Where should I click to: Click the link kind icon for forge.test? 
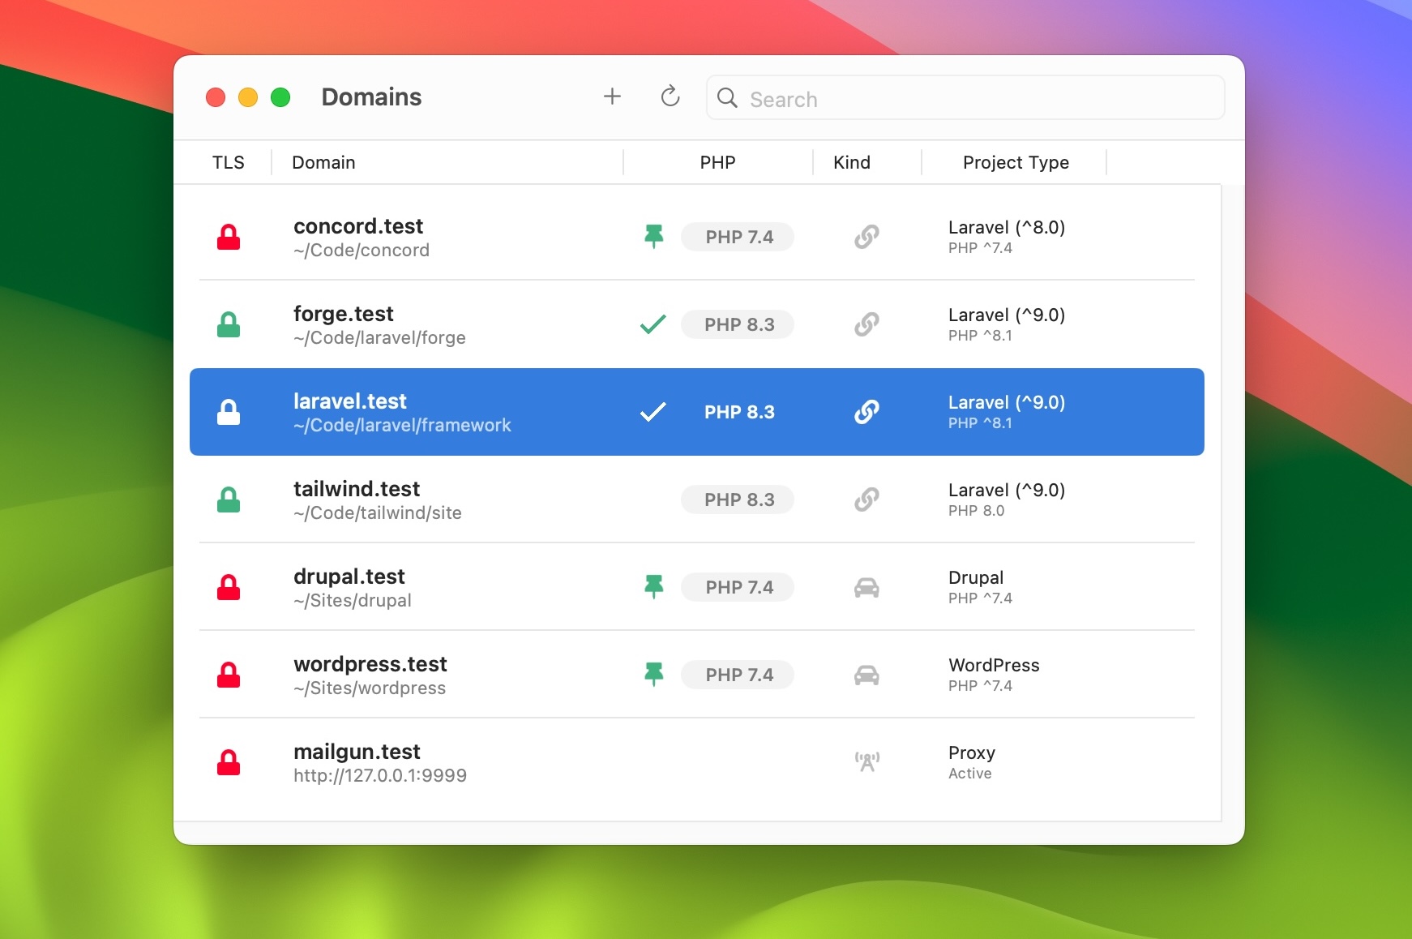[x=866, y=324]
